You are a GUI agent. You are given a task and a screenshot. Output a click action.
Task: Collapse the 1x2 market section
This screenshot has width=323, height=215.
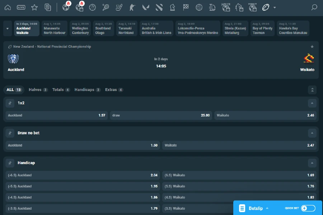pyautogui.click(x=312, y=103)
